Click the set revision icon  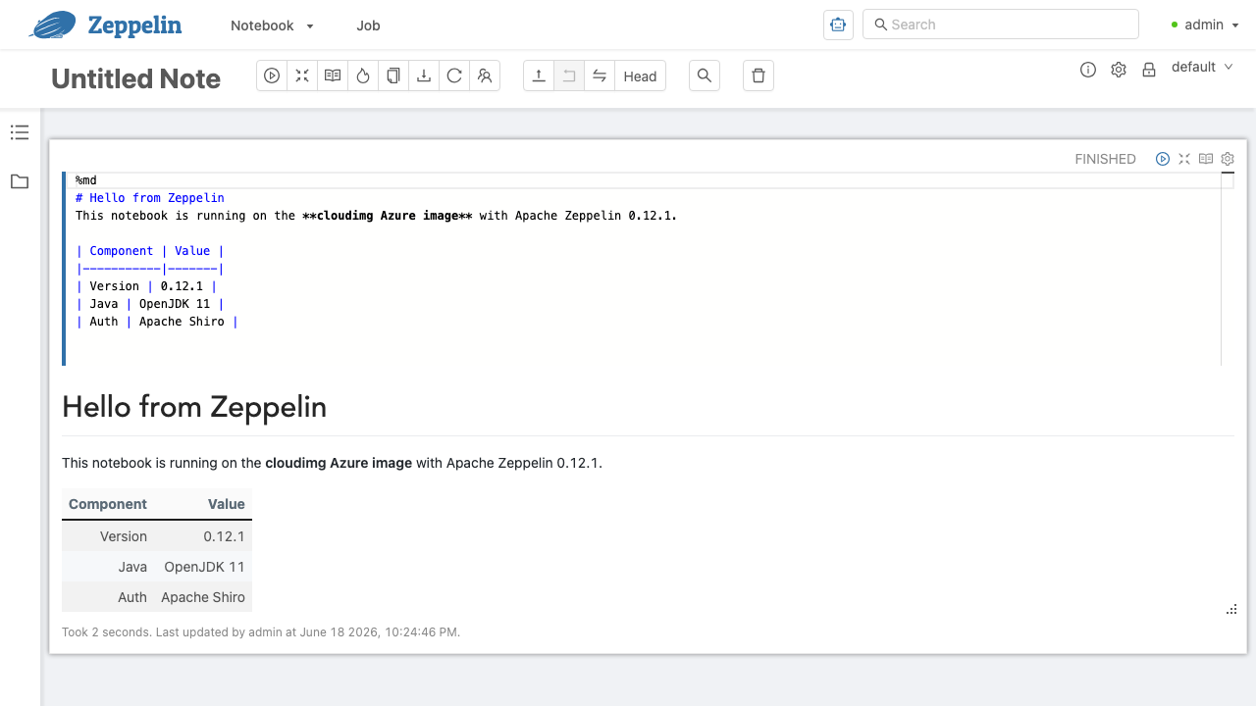(569, 76)
